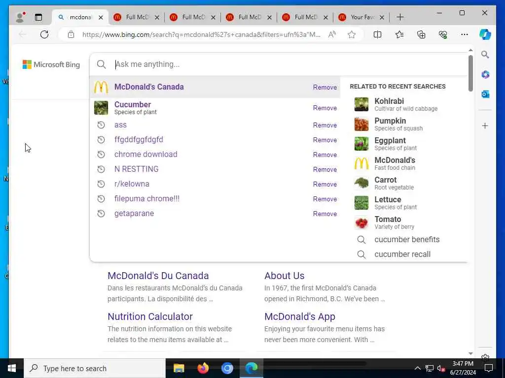Open the About Us link
505x378 pixels.
285,276
